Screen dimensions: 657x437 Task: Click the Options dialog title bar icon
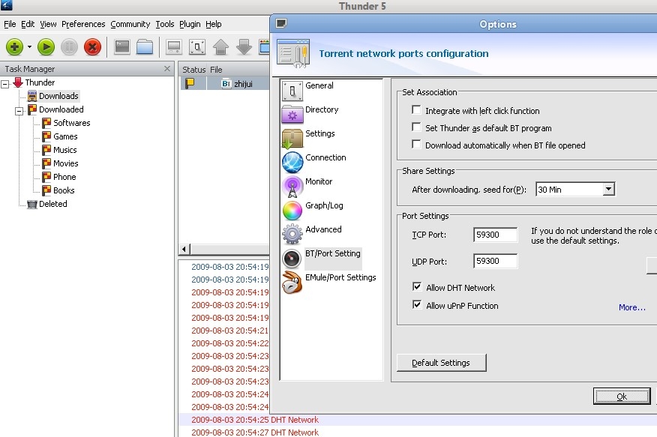280,23
